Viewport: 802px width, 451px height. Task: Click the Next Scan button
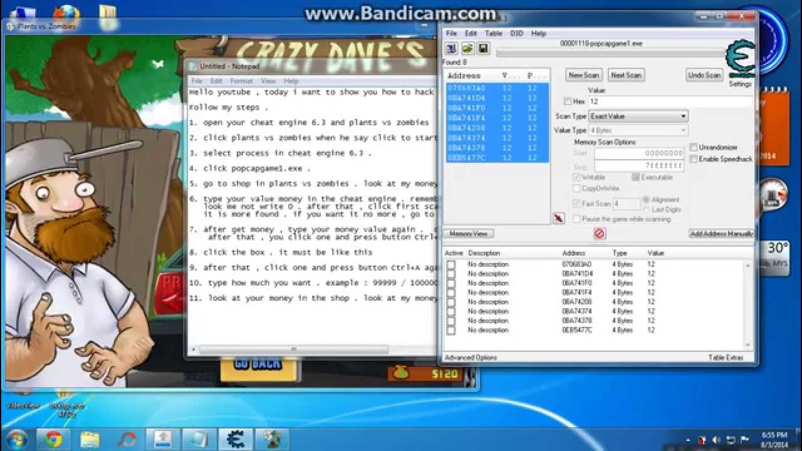626,75
